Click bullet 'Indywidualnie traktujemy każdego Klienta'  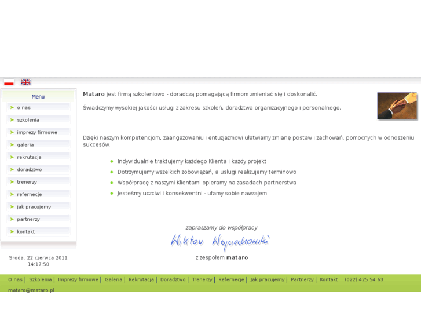pyautogui.click(x=192, y=161)
